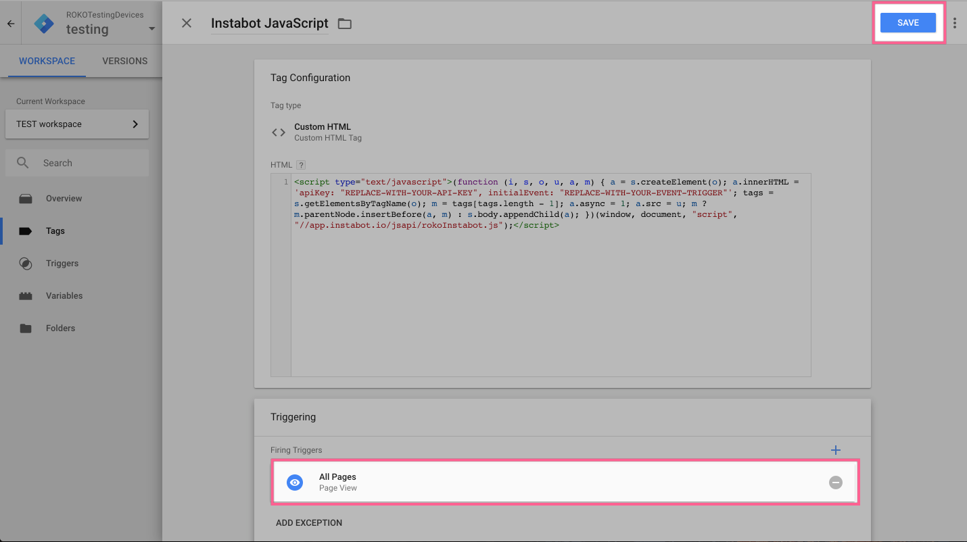Click the Tags label icon

pos(26,231)
